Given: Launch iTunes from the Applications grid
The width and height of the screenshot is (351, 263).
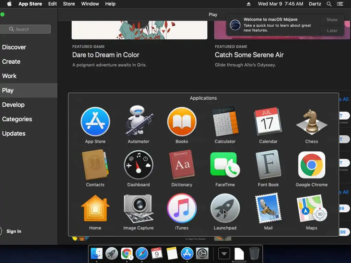Looking at the screenshot, I should [182, 208].
